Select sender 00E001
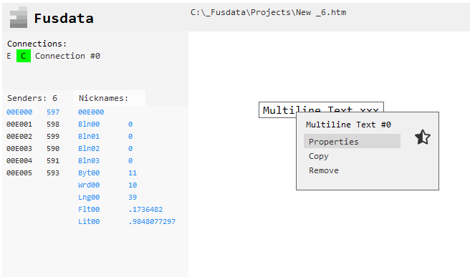This screenshot has height=277, width=470. [x=19, y=125]
